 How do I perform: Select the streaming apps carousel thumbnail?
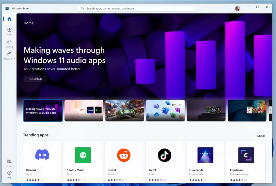(x=84, y=111)
